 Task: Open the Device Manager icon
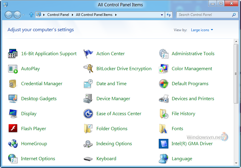pos(88,99)
